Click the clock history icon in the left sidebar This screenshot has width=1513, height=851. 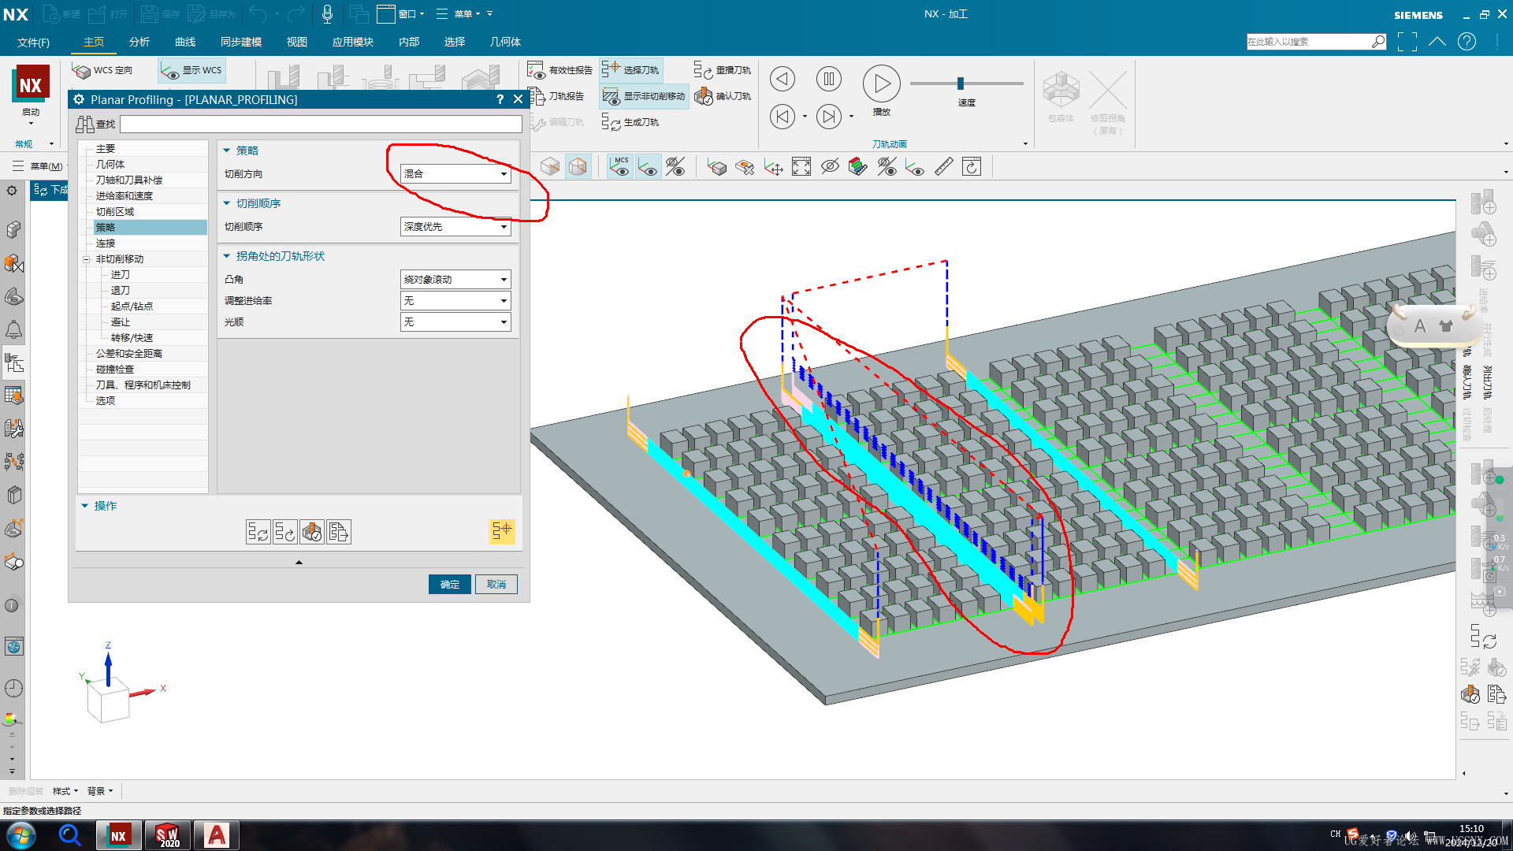[13, 688]
